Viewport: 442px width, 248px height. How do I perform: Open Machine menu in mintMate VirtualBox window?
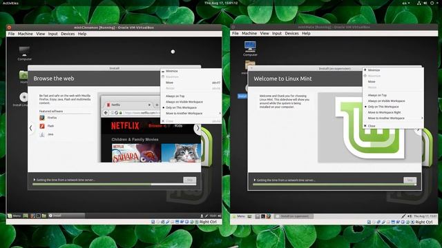tap(249, 33)
